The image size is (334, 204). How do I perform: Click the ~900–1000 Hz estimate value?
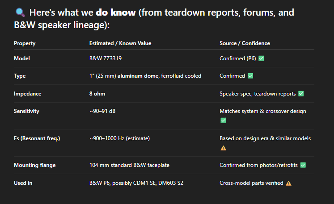coord(119,138)
